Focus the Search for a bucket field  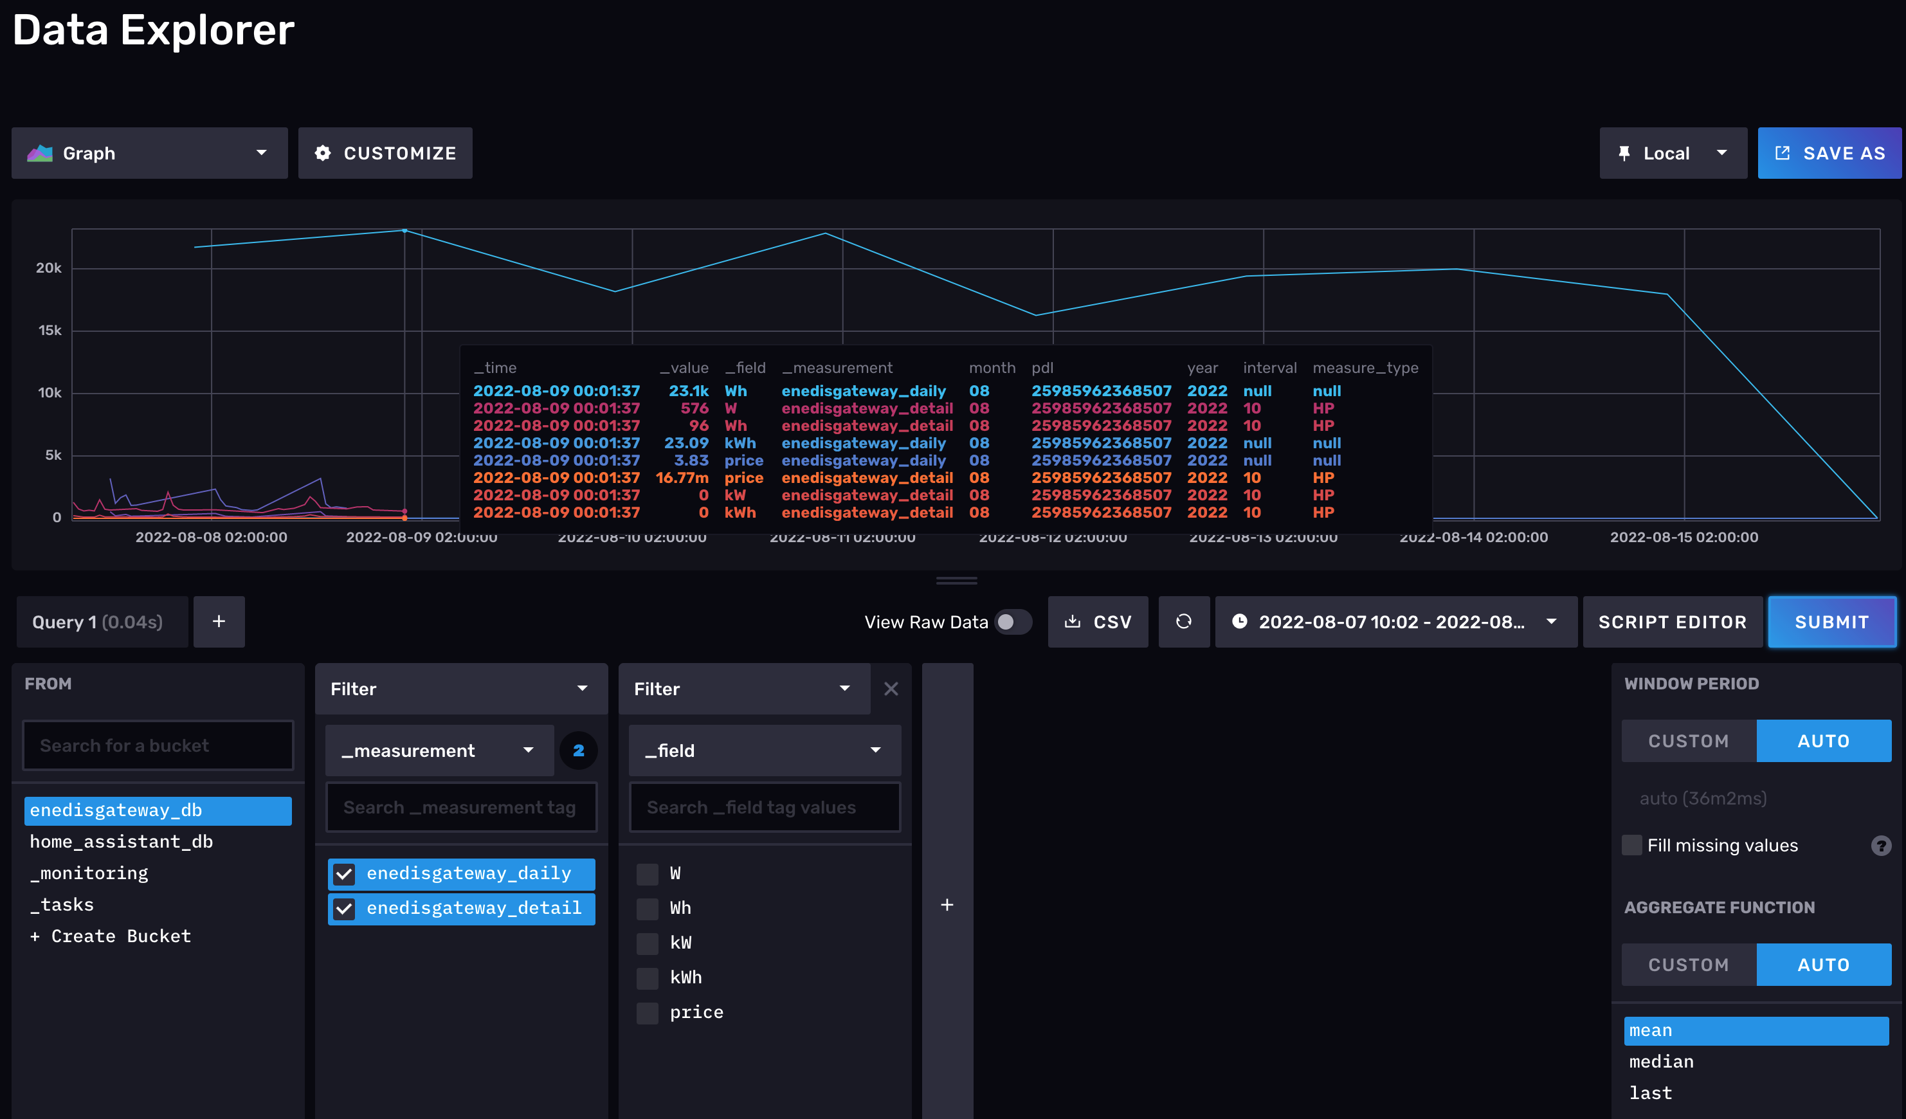tap(158, 746)
